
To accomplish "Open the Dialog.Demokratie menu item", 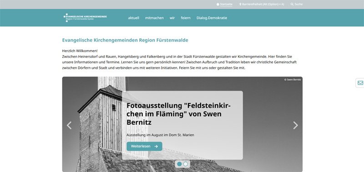I will 212,18.
